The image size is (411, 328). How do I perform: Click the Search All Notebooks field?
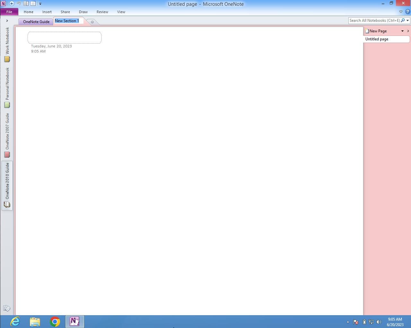(x=374, y=20)
